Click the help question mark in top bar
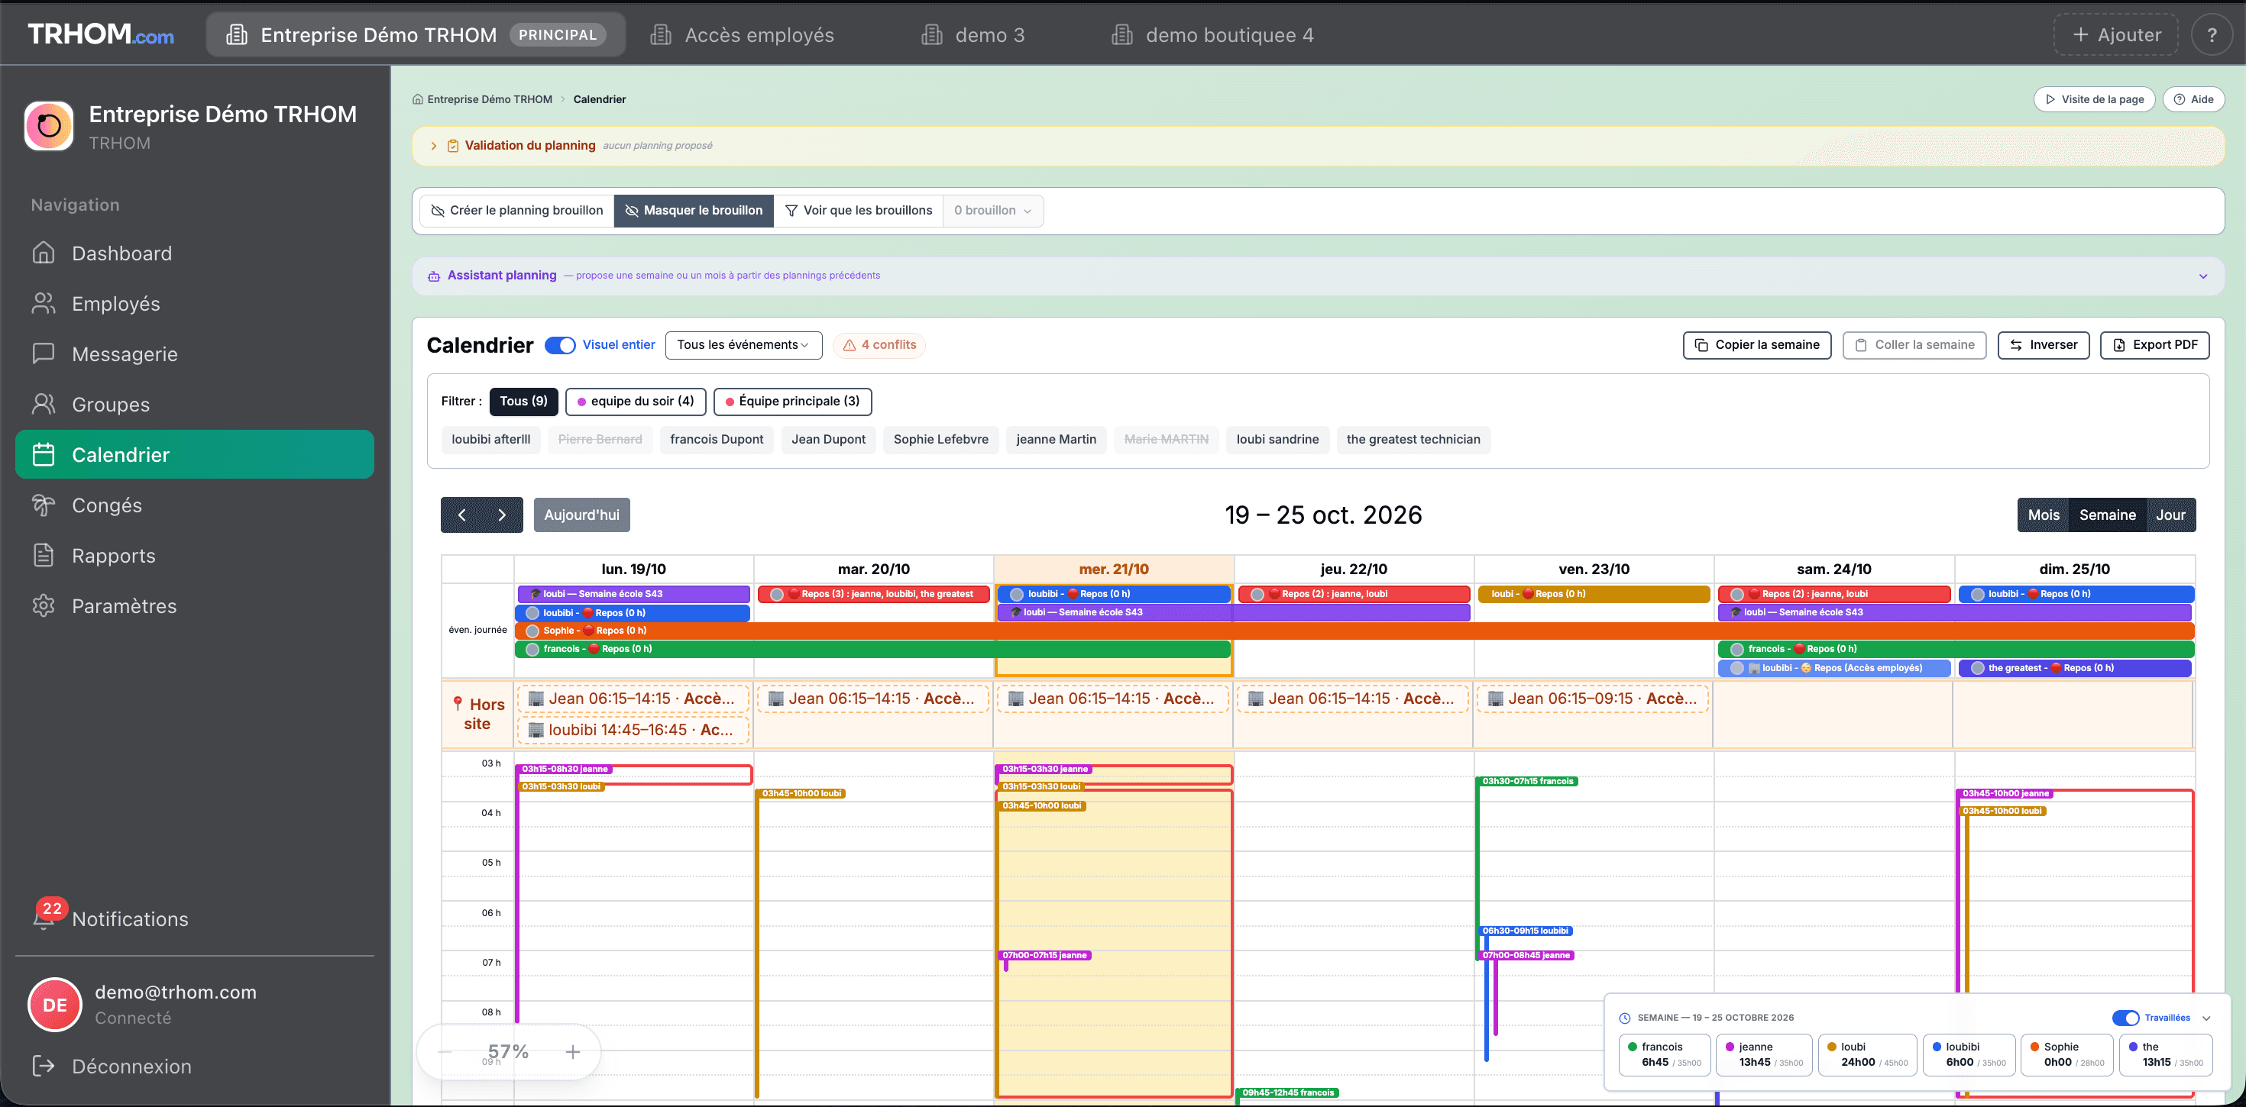The image size is (2246, 1107). tap(2211, 35)
